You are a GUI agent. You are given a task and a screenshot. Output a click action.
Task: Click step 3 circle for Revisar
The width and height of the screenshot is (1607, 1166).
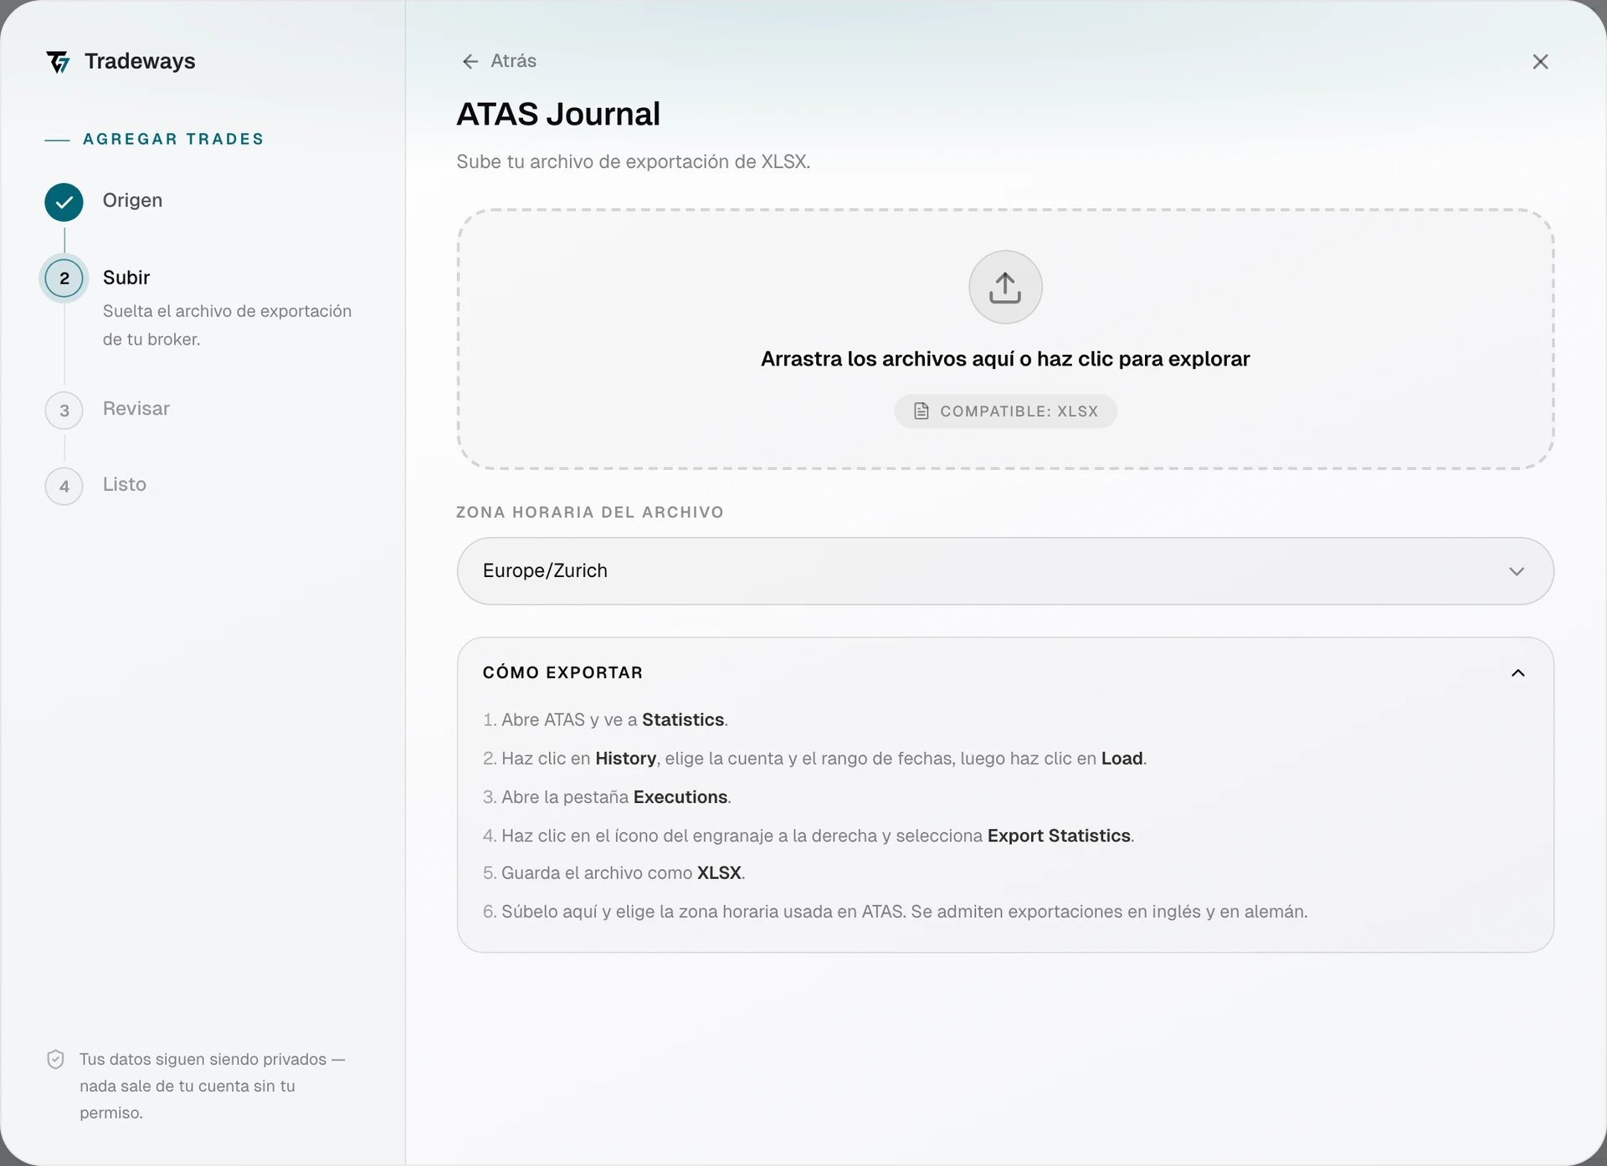(x=64, y=411)
